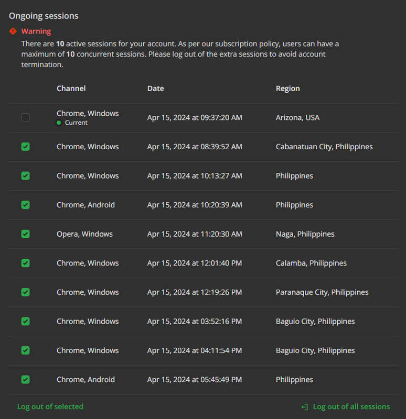Click Chrome, Windows channel in Arizona row
Image resolution: width=406 pixels, height=419 pixels.
point(88,113)
